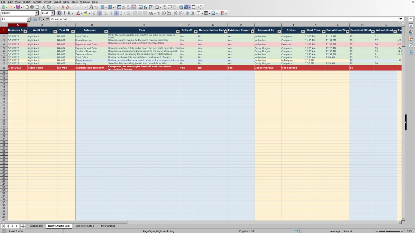Click the next sheet navigation arrow
415x233 pixels.
coord(12,226)
